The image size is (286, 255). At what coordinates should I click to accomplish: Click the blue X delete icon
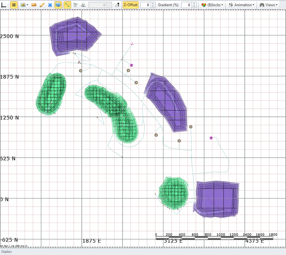(50, 5)
